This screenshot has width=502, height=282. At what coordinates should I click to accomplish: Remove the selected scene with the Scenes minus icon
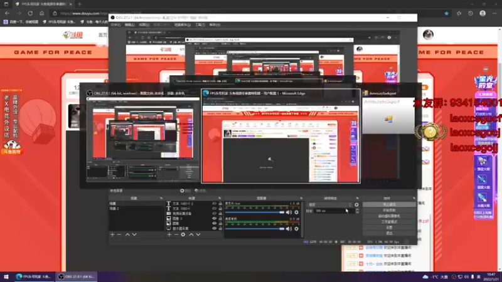click(119, 234)
